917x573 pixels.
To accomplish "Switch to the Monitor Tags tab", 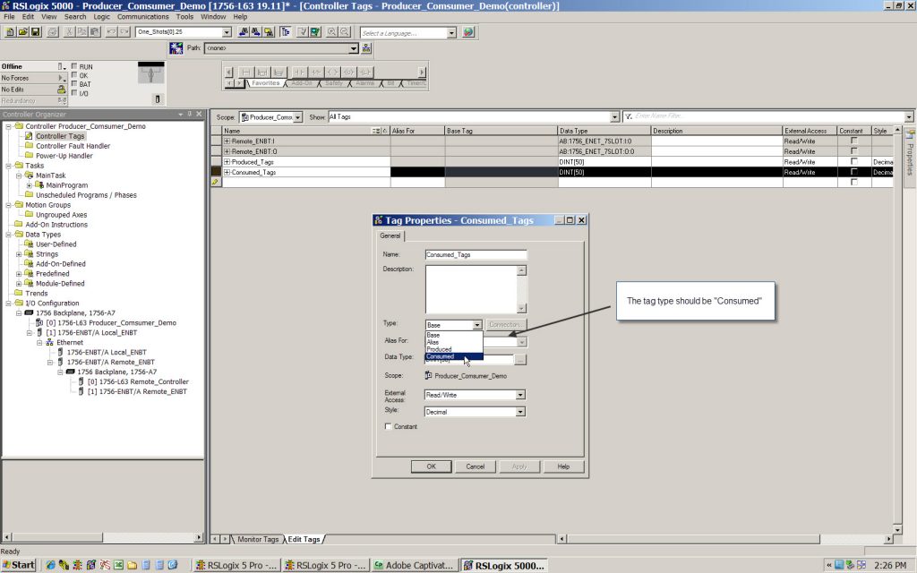I will pyautogui.click(x=257, y=539).
